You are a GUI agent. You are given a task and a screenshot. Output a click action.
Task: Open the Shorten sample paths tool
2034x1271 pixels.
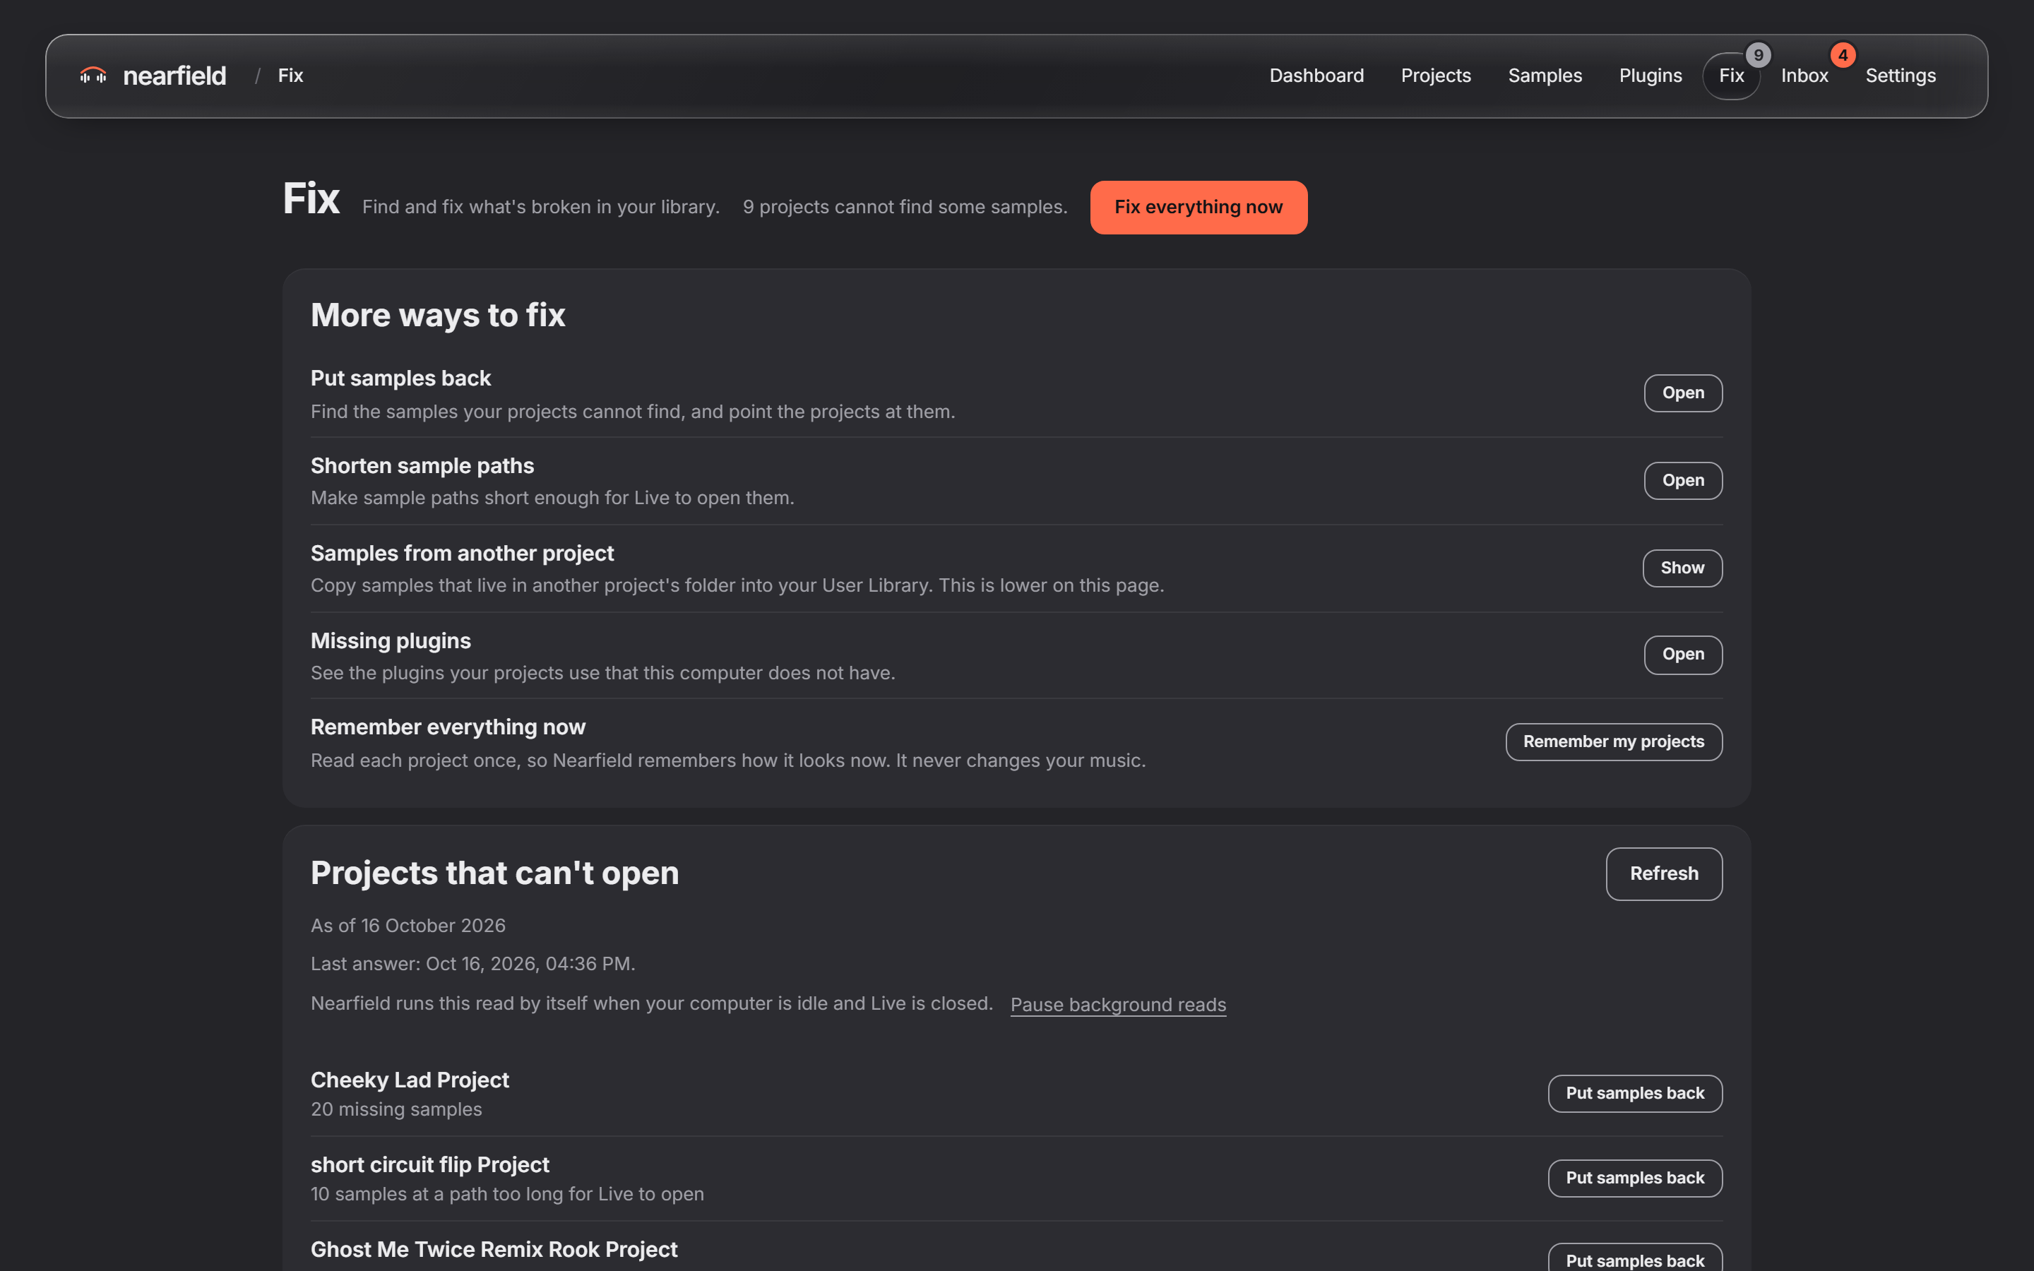click(x=1683, y=481)
